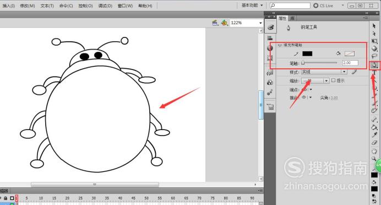Screen dimensions: 381x205
Task: Click the stage horizontal scrollbar thumb
Action: coord(95,185)
